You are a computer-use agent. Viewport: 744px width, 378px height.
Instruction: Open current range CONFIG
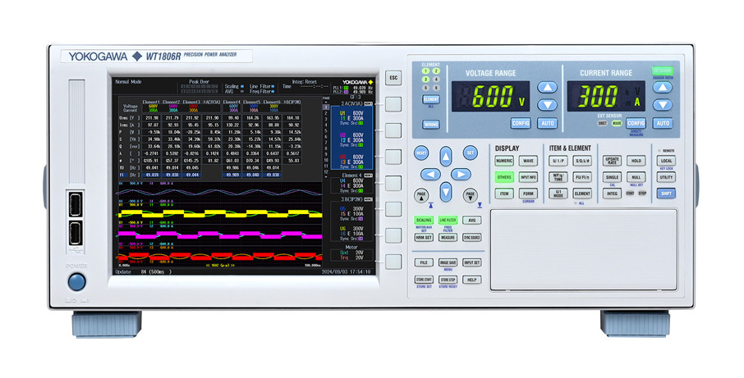[x=636, y=123]
